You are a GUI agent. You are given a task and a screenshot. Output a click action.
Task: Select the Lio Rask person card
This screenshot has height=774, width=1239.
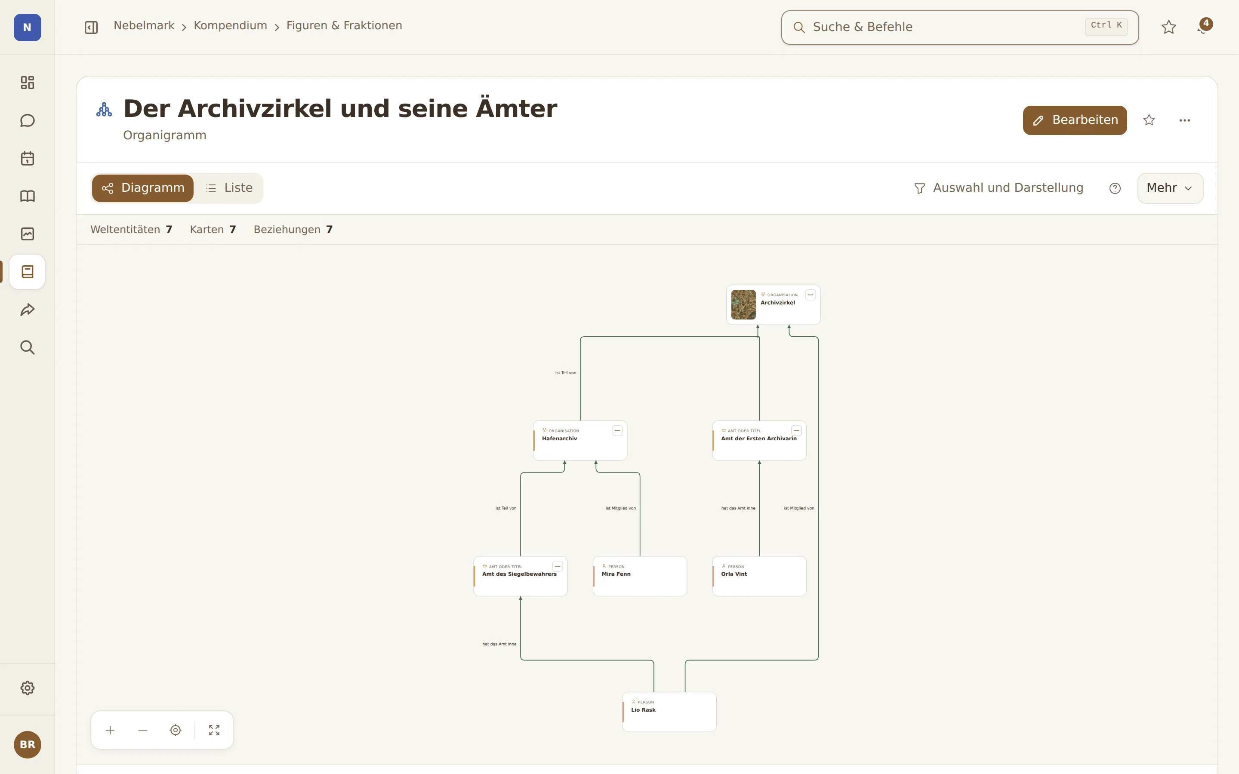point(669,712)
